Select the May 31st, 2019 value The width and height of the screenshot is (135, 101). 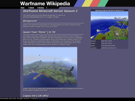(x=106, y=41)
